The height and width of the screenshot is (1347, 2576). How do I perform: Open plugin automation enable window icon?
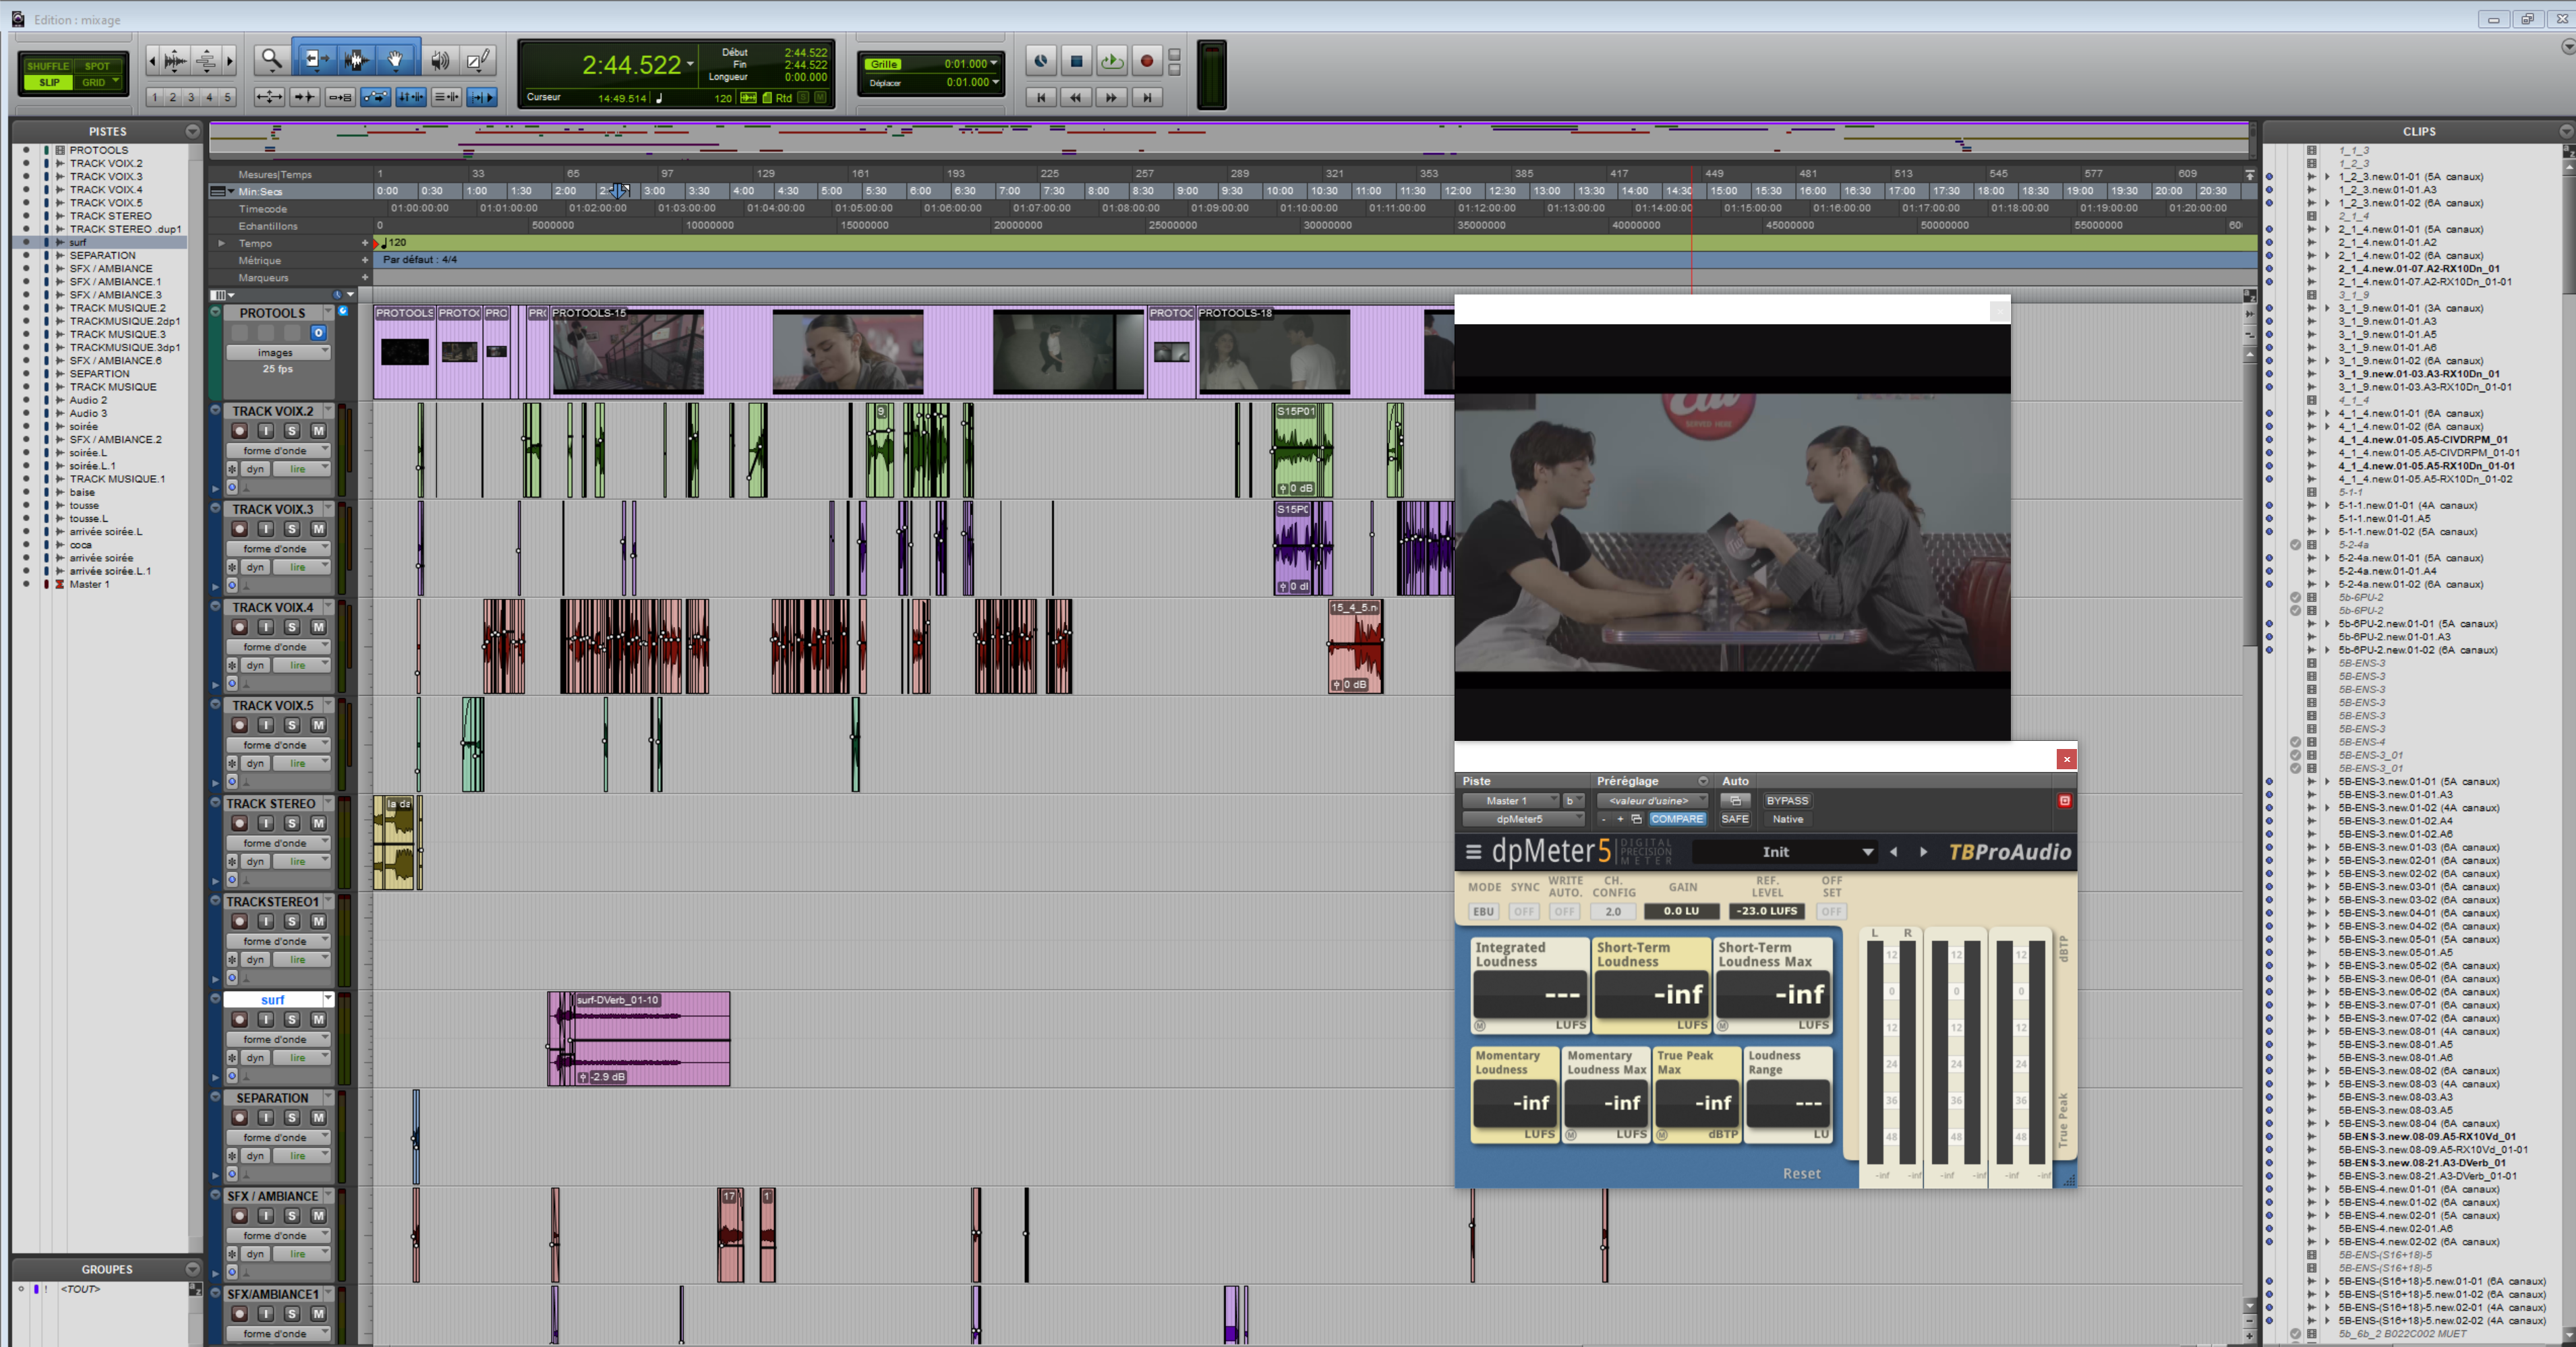(x=1735, y=801)
